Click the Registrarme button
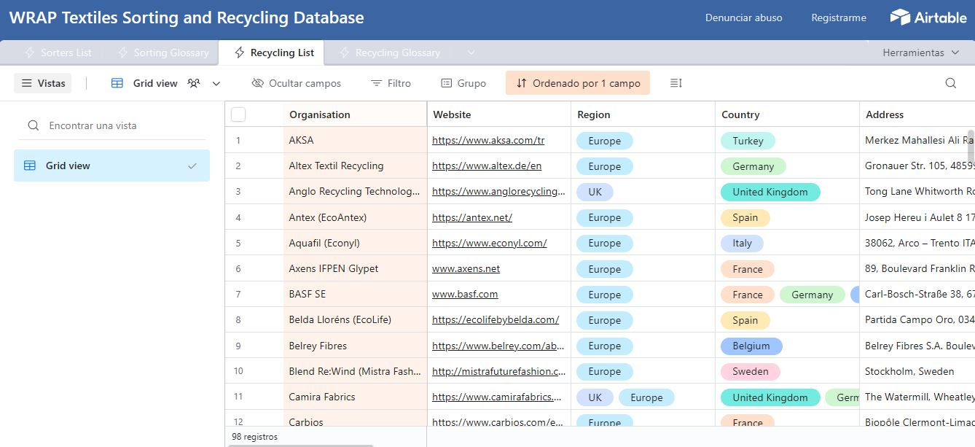The width and height of the screenshot is (975, 447). click(x=839, y=18)
